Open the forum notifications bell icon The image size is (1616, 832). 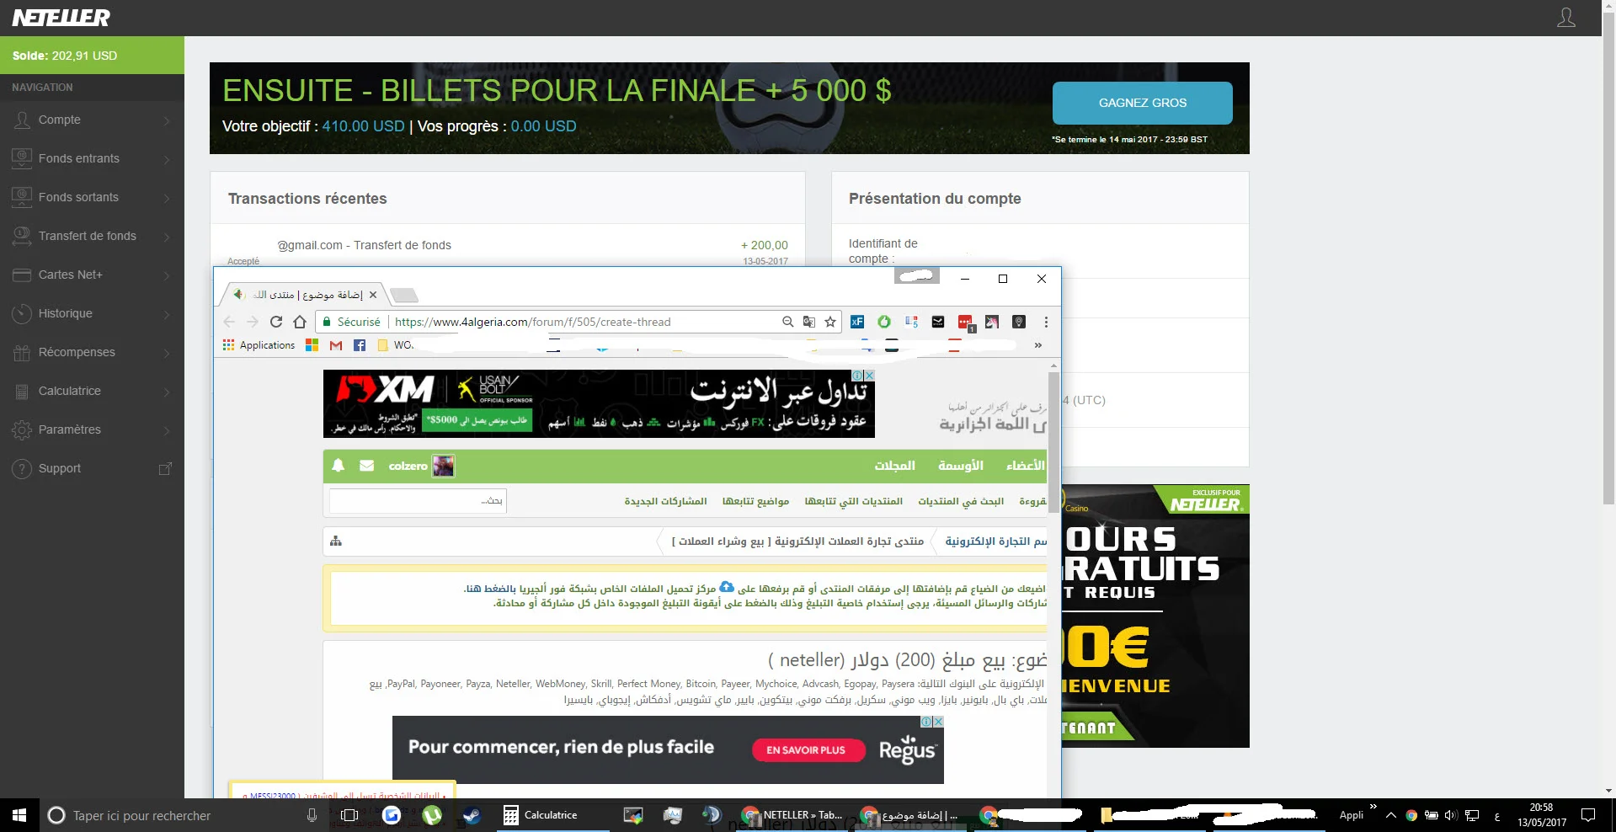click(339, 466)
